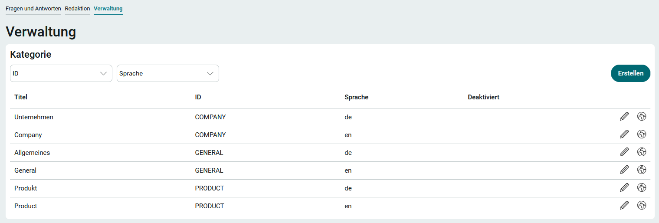659x223 pixels.
Task: Click globe icon for Allgemeines row
Action: 642,152
